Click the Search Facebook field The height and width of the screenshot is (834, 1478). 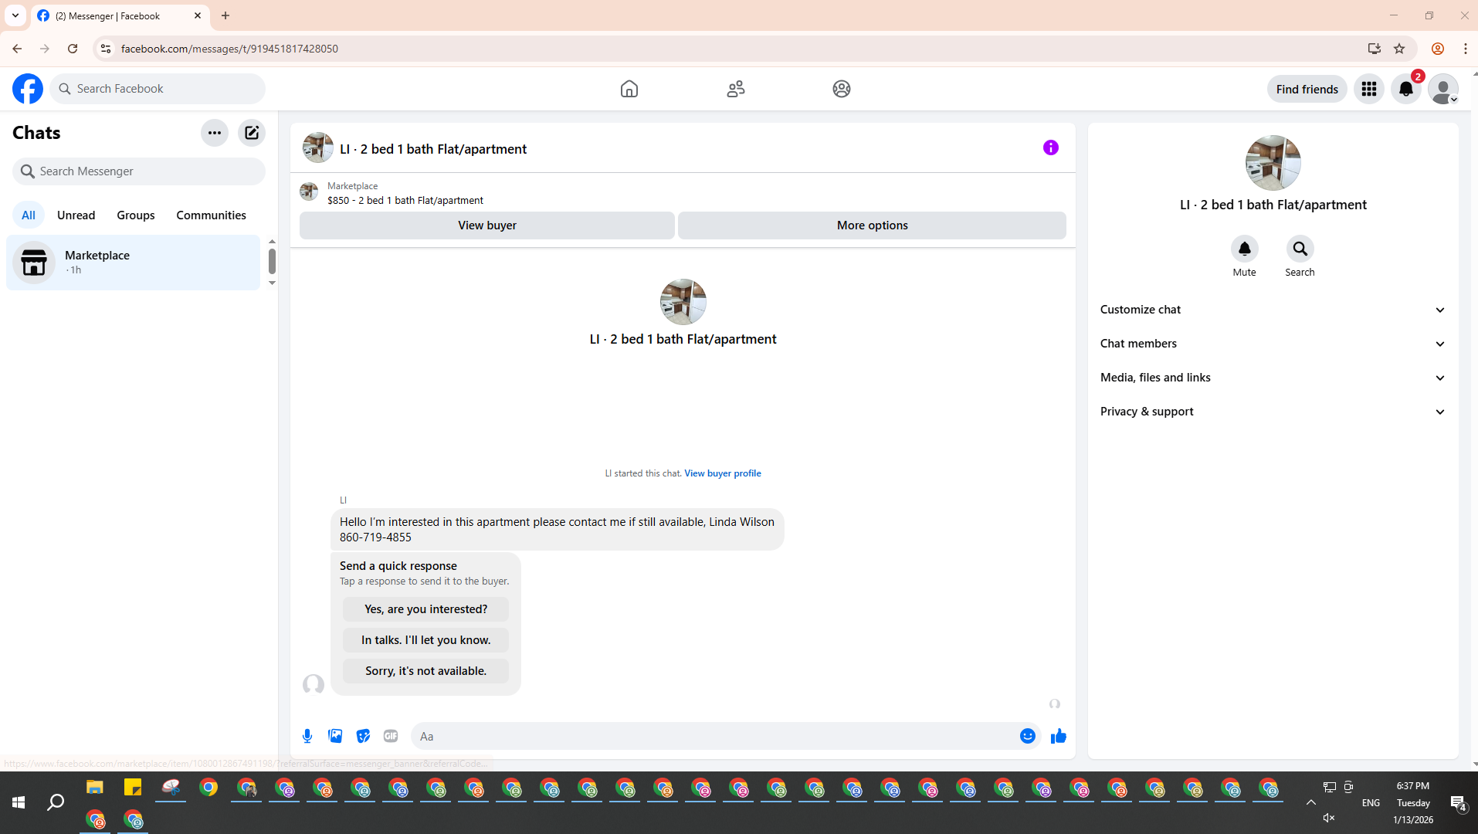(158, 89)
